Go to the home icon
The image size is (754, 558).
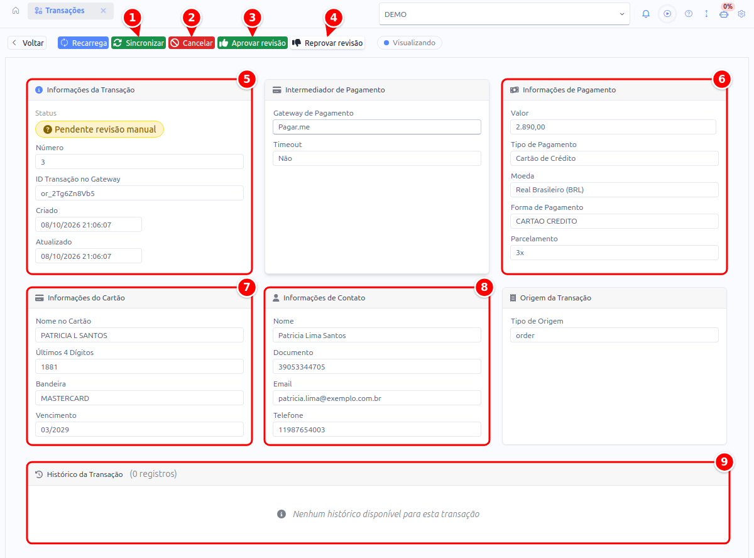click(x=16, y=11)
